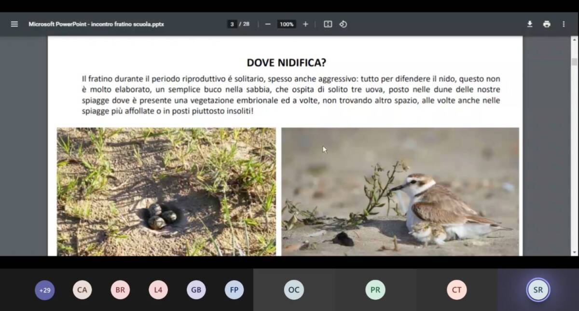Click the 100% zoom level field
Viewport: 579px width, 311px height.
coord(287,24)
